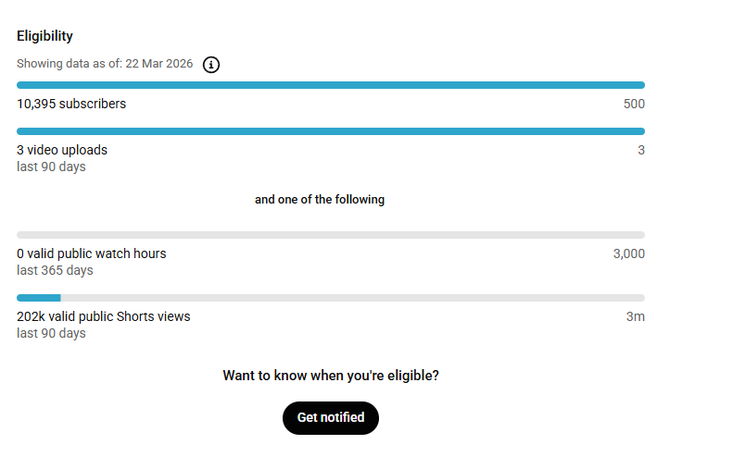Click the subscribers progress bar

point(331,85)
